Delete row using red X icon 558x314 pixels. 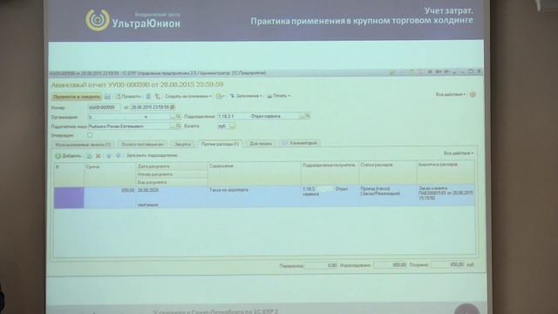point(99,156)
